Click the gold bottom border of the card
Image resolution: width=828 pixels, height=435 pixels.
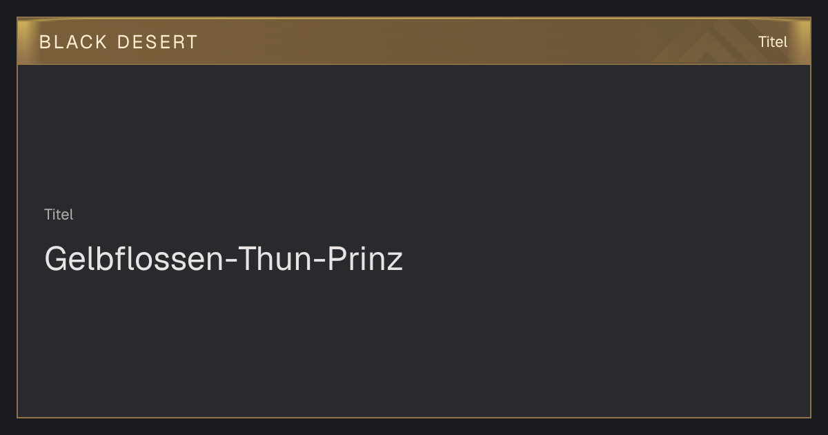click(414, 417)
